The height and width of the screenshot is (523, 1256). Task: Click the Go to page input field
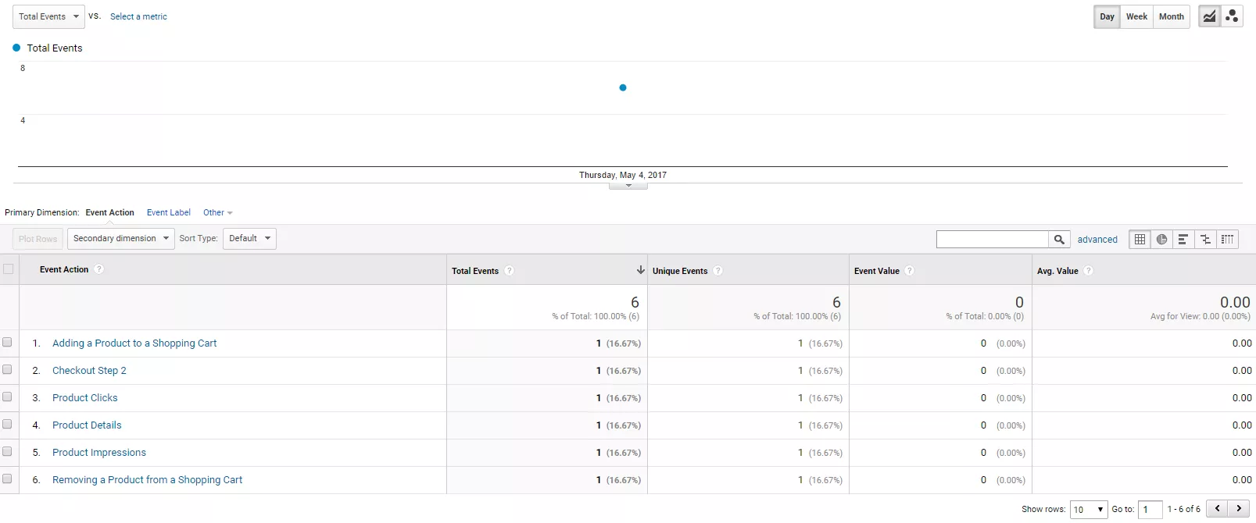(x=1150, y=510)
